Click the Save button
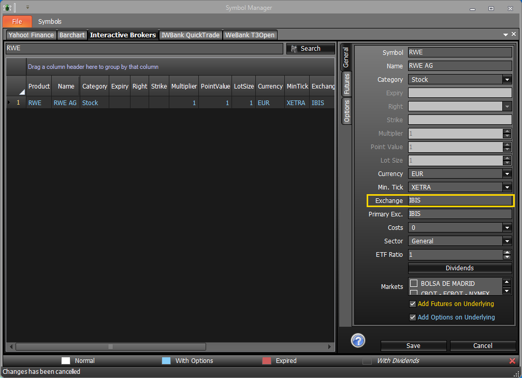The height and width of the screenshot is (378, 522). tap(413, 346)
